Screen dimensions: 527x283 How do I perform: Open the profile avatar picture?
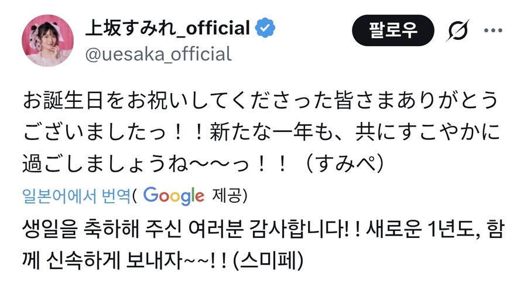[48, 40]
